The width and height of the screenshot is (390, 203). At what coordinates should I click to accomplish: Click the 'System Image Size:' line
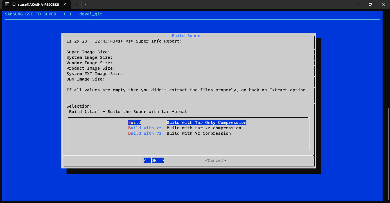(x=90, y=57)
